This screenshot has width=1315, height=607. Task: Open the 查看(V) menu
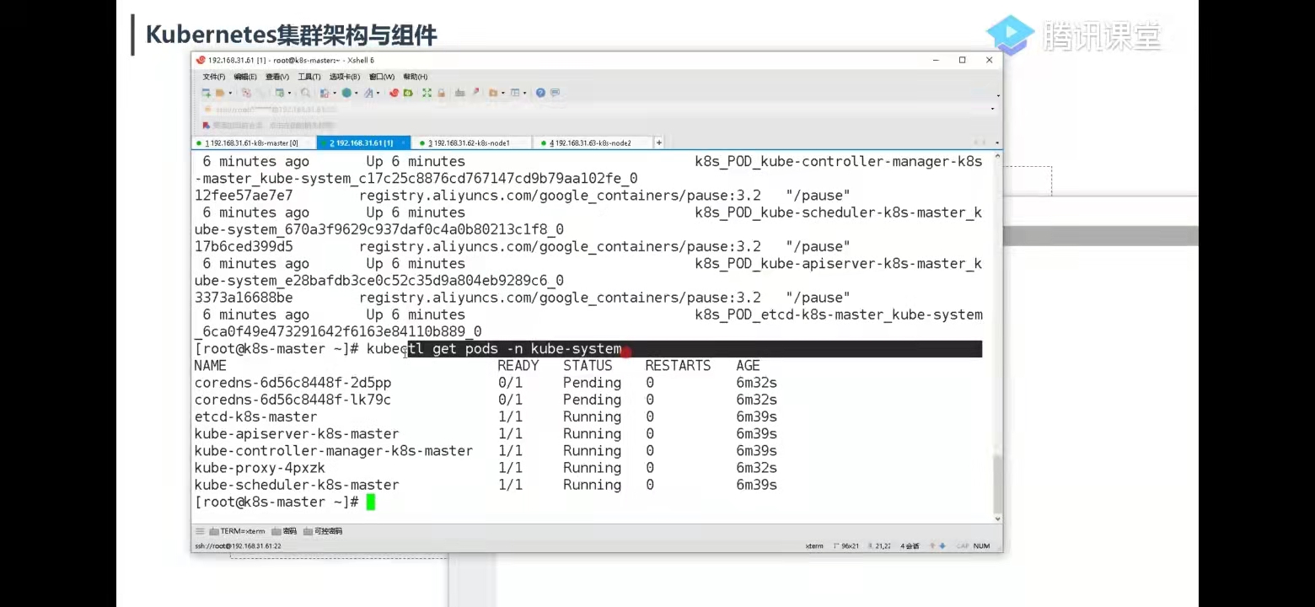click(x=277, y=77)
